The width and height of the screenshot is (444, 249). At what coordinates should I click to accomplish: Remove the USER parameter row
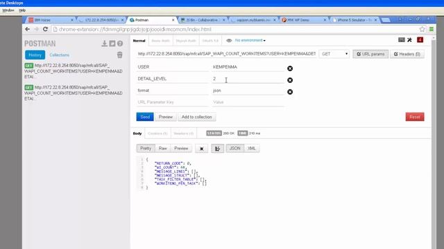pyautogui.click(x=290, y=68)
